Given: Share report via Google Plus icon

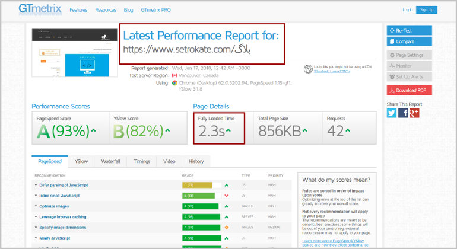Looking at the screenshot, I should [414, 113].
